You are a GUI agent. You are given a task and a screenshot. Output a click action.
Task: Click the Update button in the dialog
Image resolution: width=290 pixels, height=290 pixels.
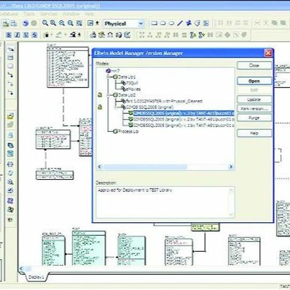click(254, 99)
